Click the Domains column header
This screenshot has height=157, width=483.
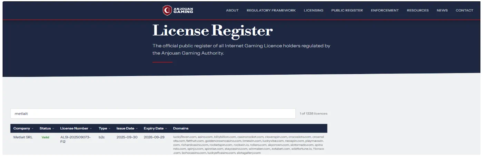point(181,128)
